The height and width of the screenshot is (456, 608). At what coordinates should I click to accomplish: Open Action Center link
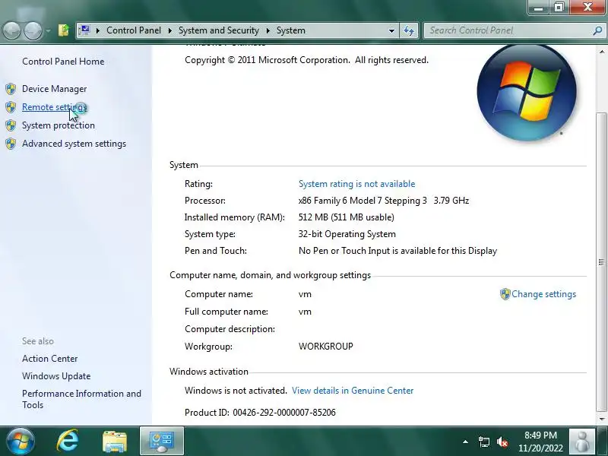49,359
